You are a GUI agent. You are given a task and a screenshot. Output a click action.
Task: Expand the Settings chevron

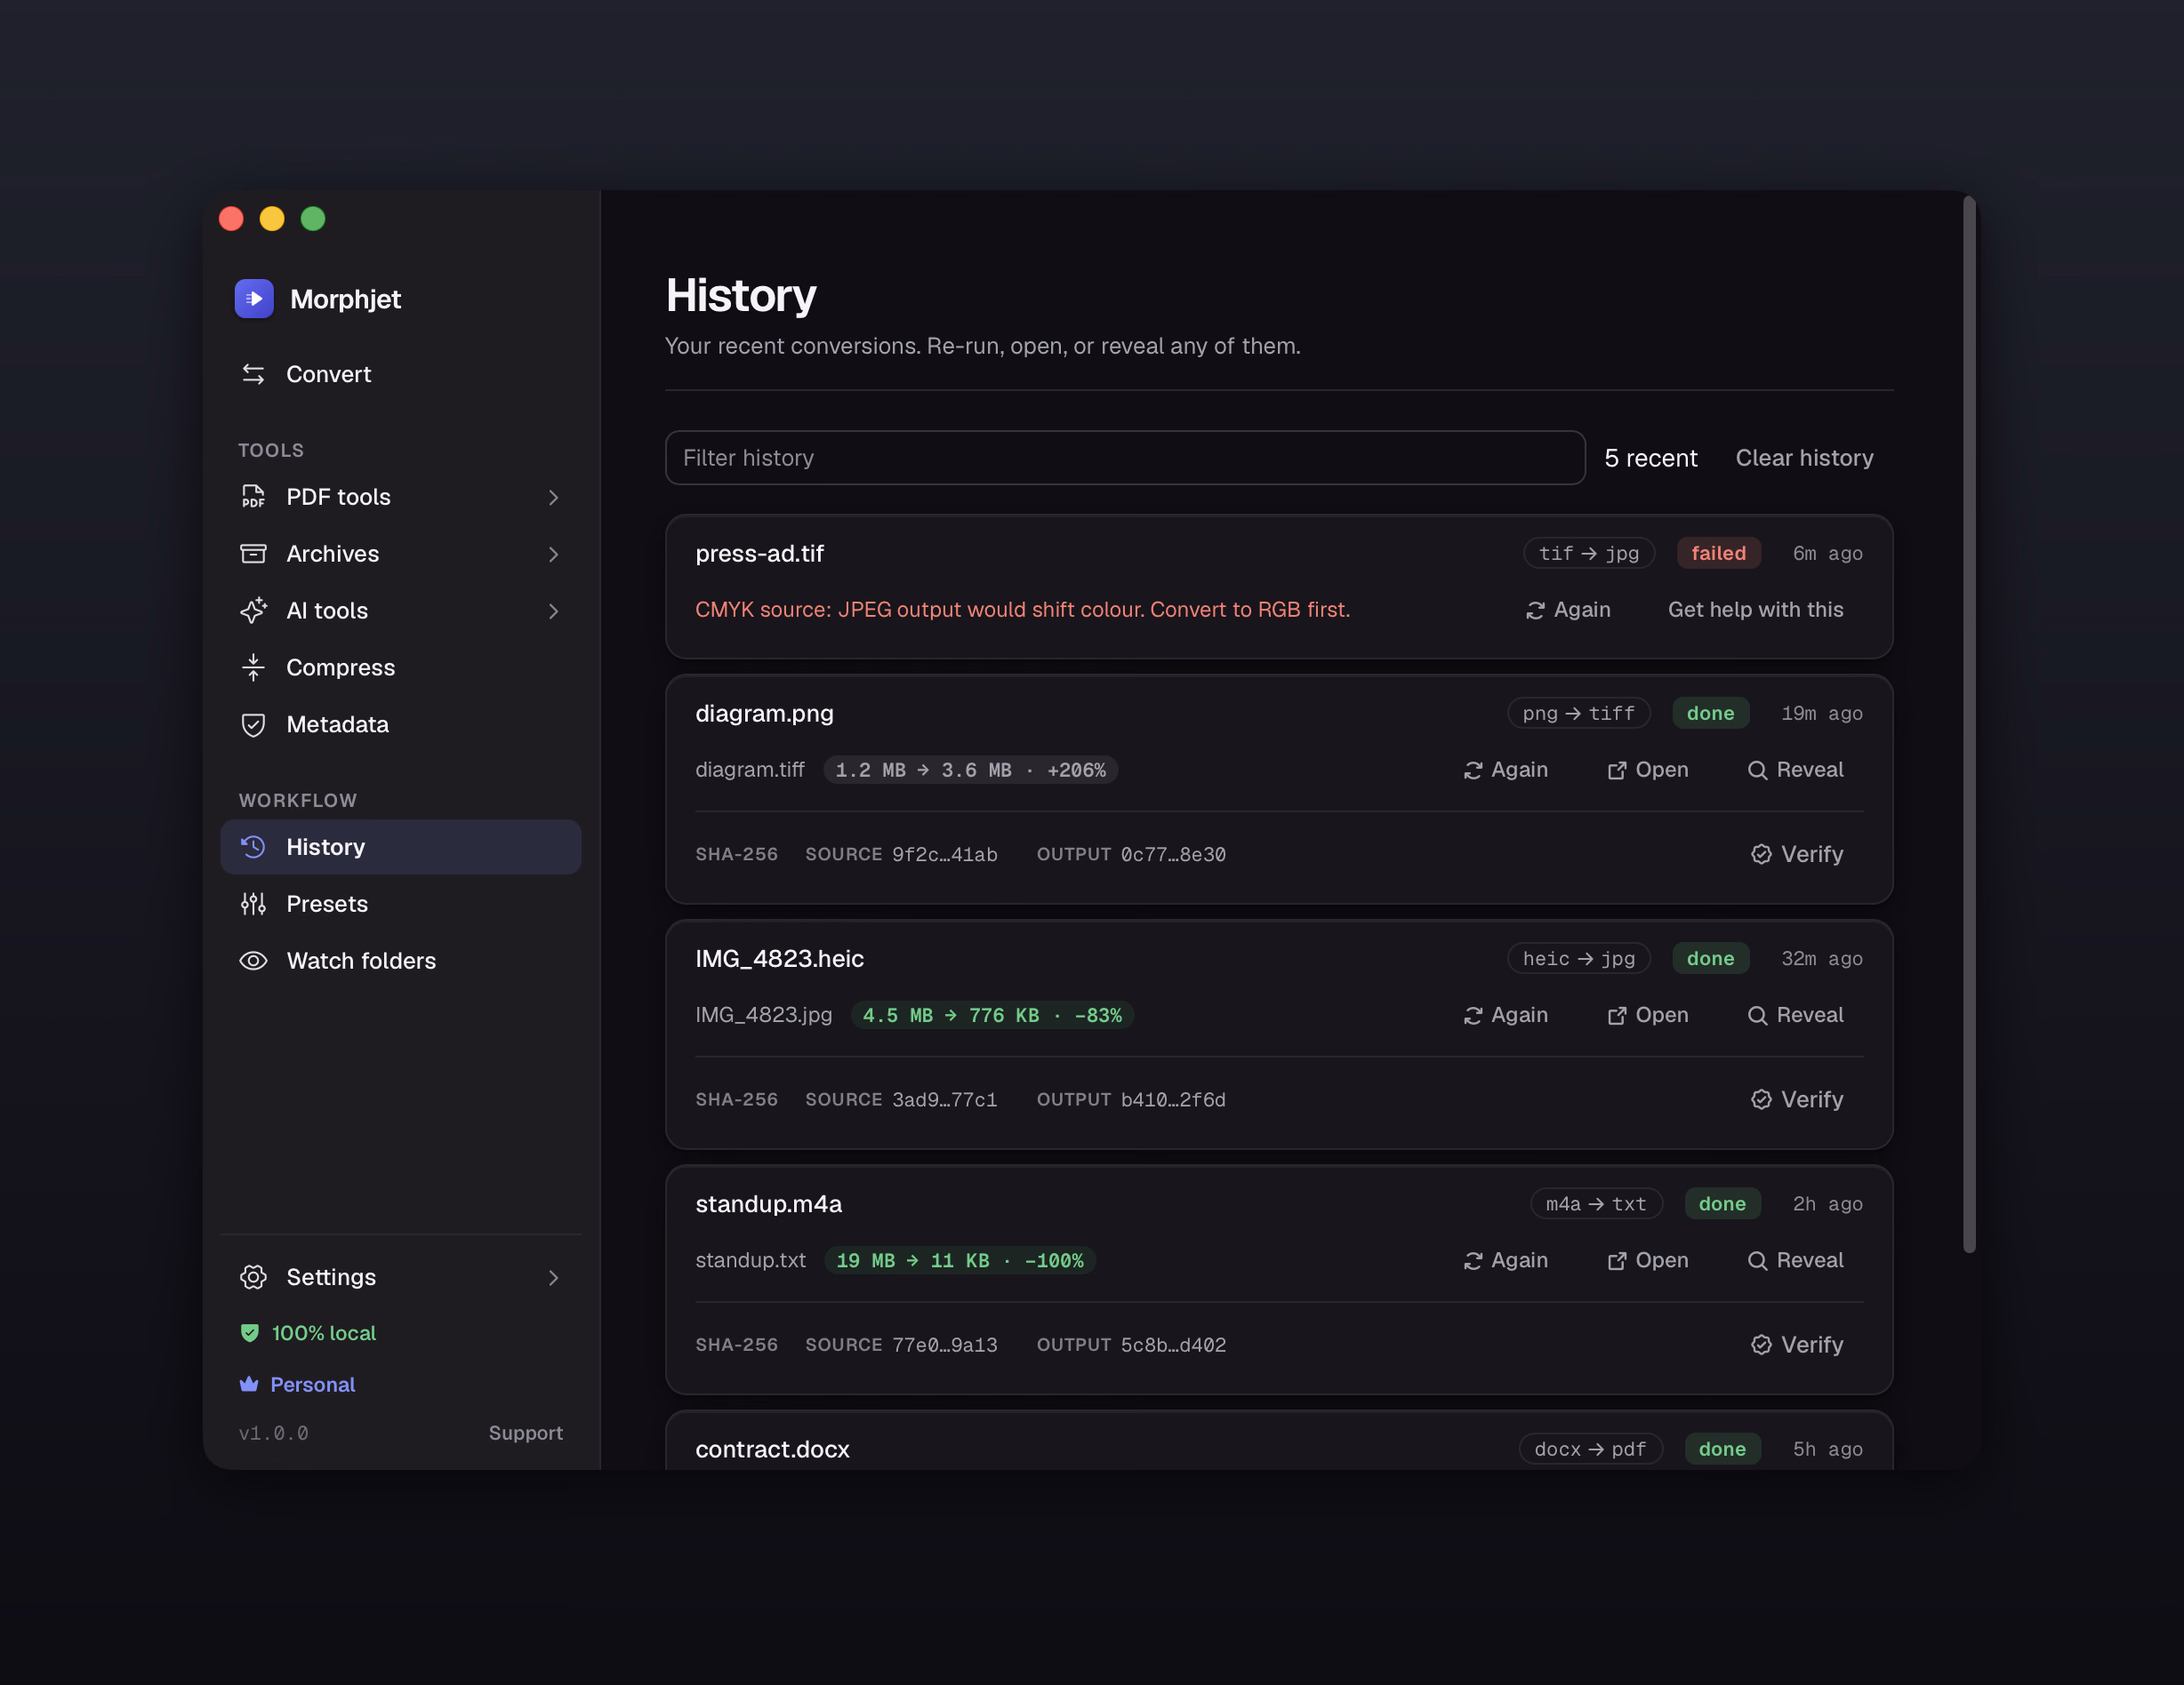tap(553, 1278)
